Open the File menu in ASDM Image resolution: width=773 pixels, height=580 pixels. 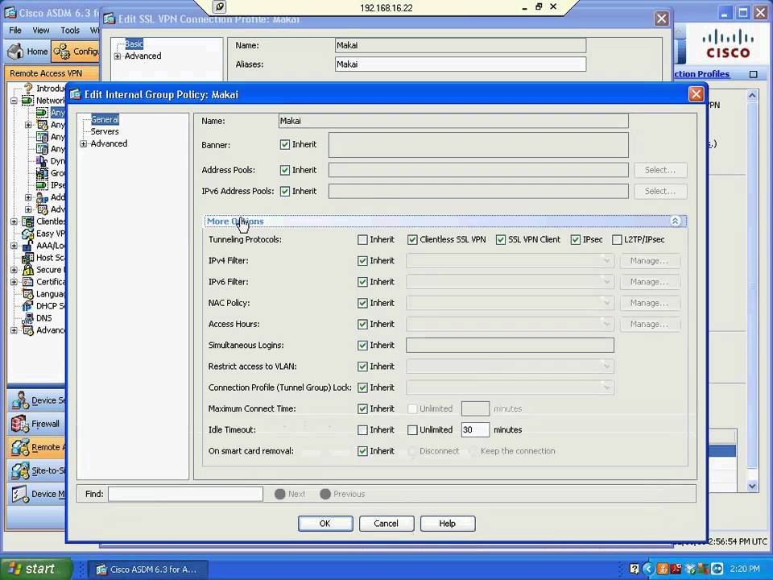pyautogui.click(x=15, y=30)
